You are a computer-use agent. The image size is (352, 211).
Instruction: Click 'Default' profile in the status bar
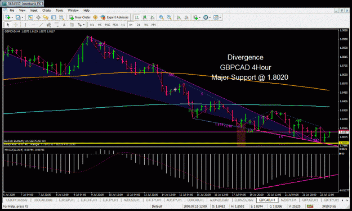[157, 207]
